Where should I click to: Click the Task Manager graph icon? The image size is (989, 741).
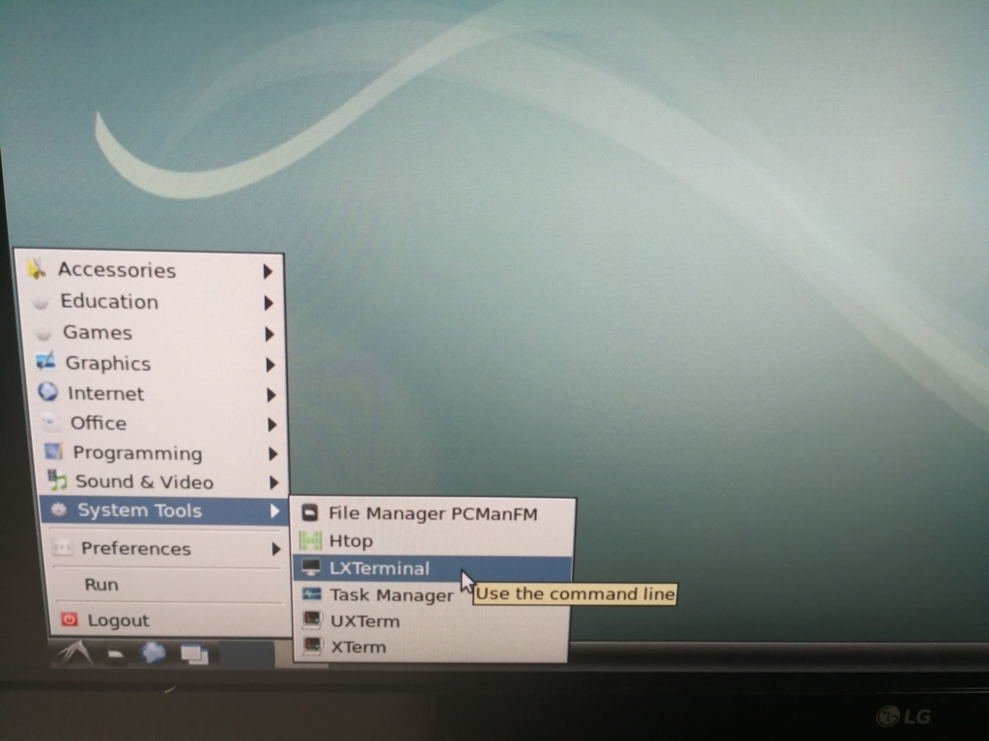[312, 594]
